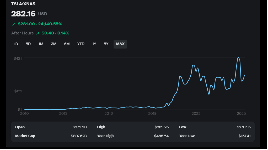Click the $421 y-axis label

click(18, 59)
